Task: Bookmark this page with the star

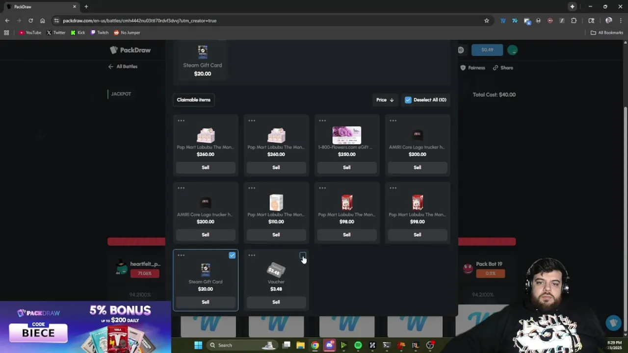Action: [x=487, y=21]
